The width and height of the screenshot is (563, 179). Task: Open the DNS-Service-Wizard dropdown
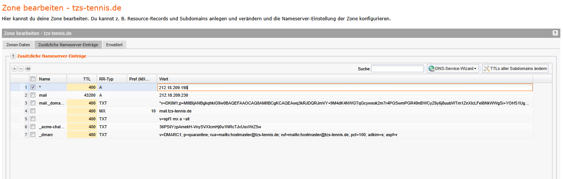coord(453,68)
